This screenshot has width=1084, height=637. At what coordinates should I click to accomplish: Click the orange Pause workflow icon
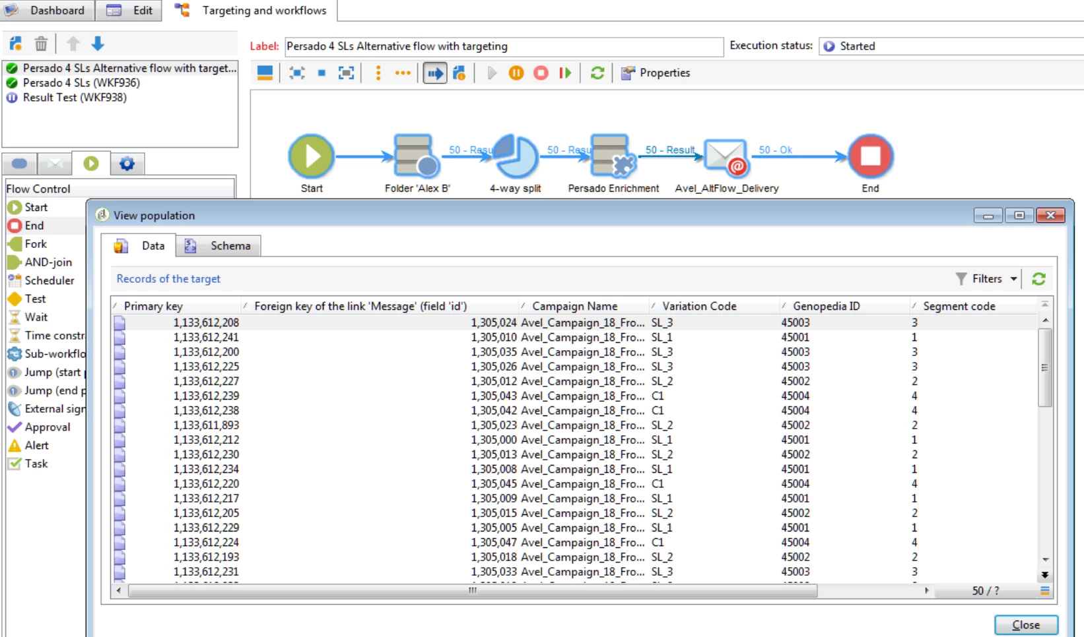(516, 73)
